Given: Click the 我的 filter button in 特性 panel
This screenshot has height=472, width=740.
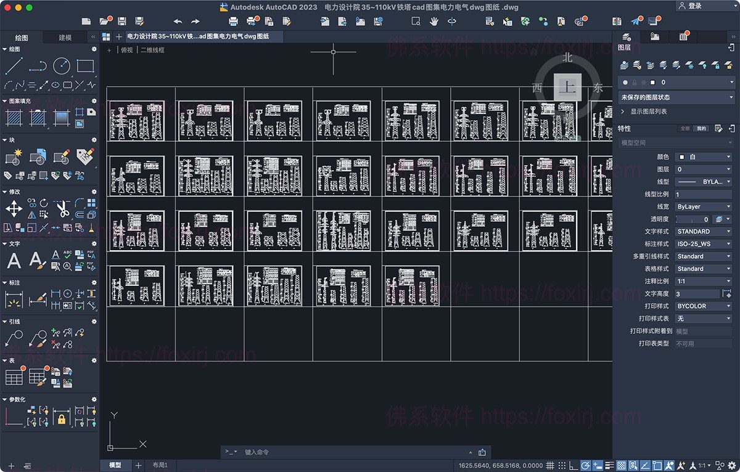Looking at the screenshot, I should 701,128.
